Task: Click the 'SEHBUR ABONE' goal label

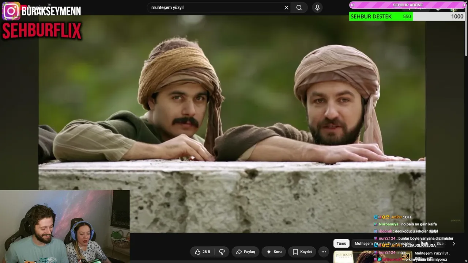Action: (408, 5)
